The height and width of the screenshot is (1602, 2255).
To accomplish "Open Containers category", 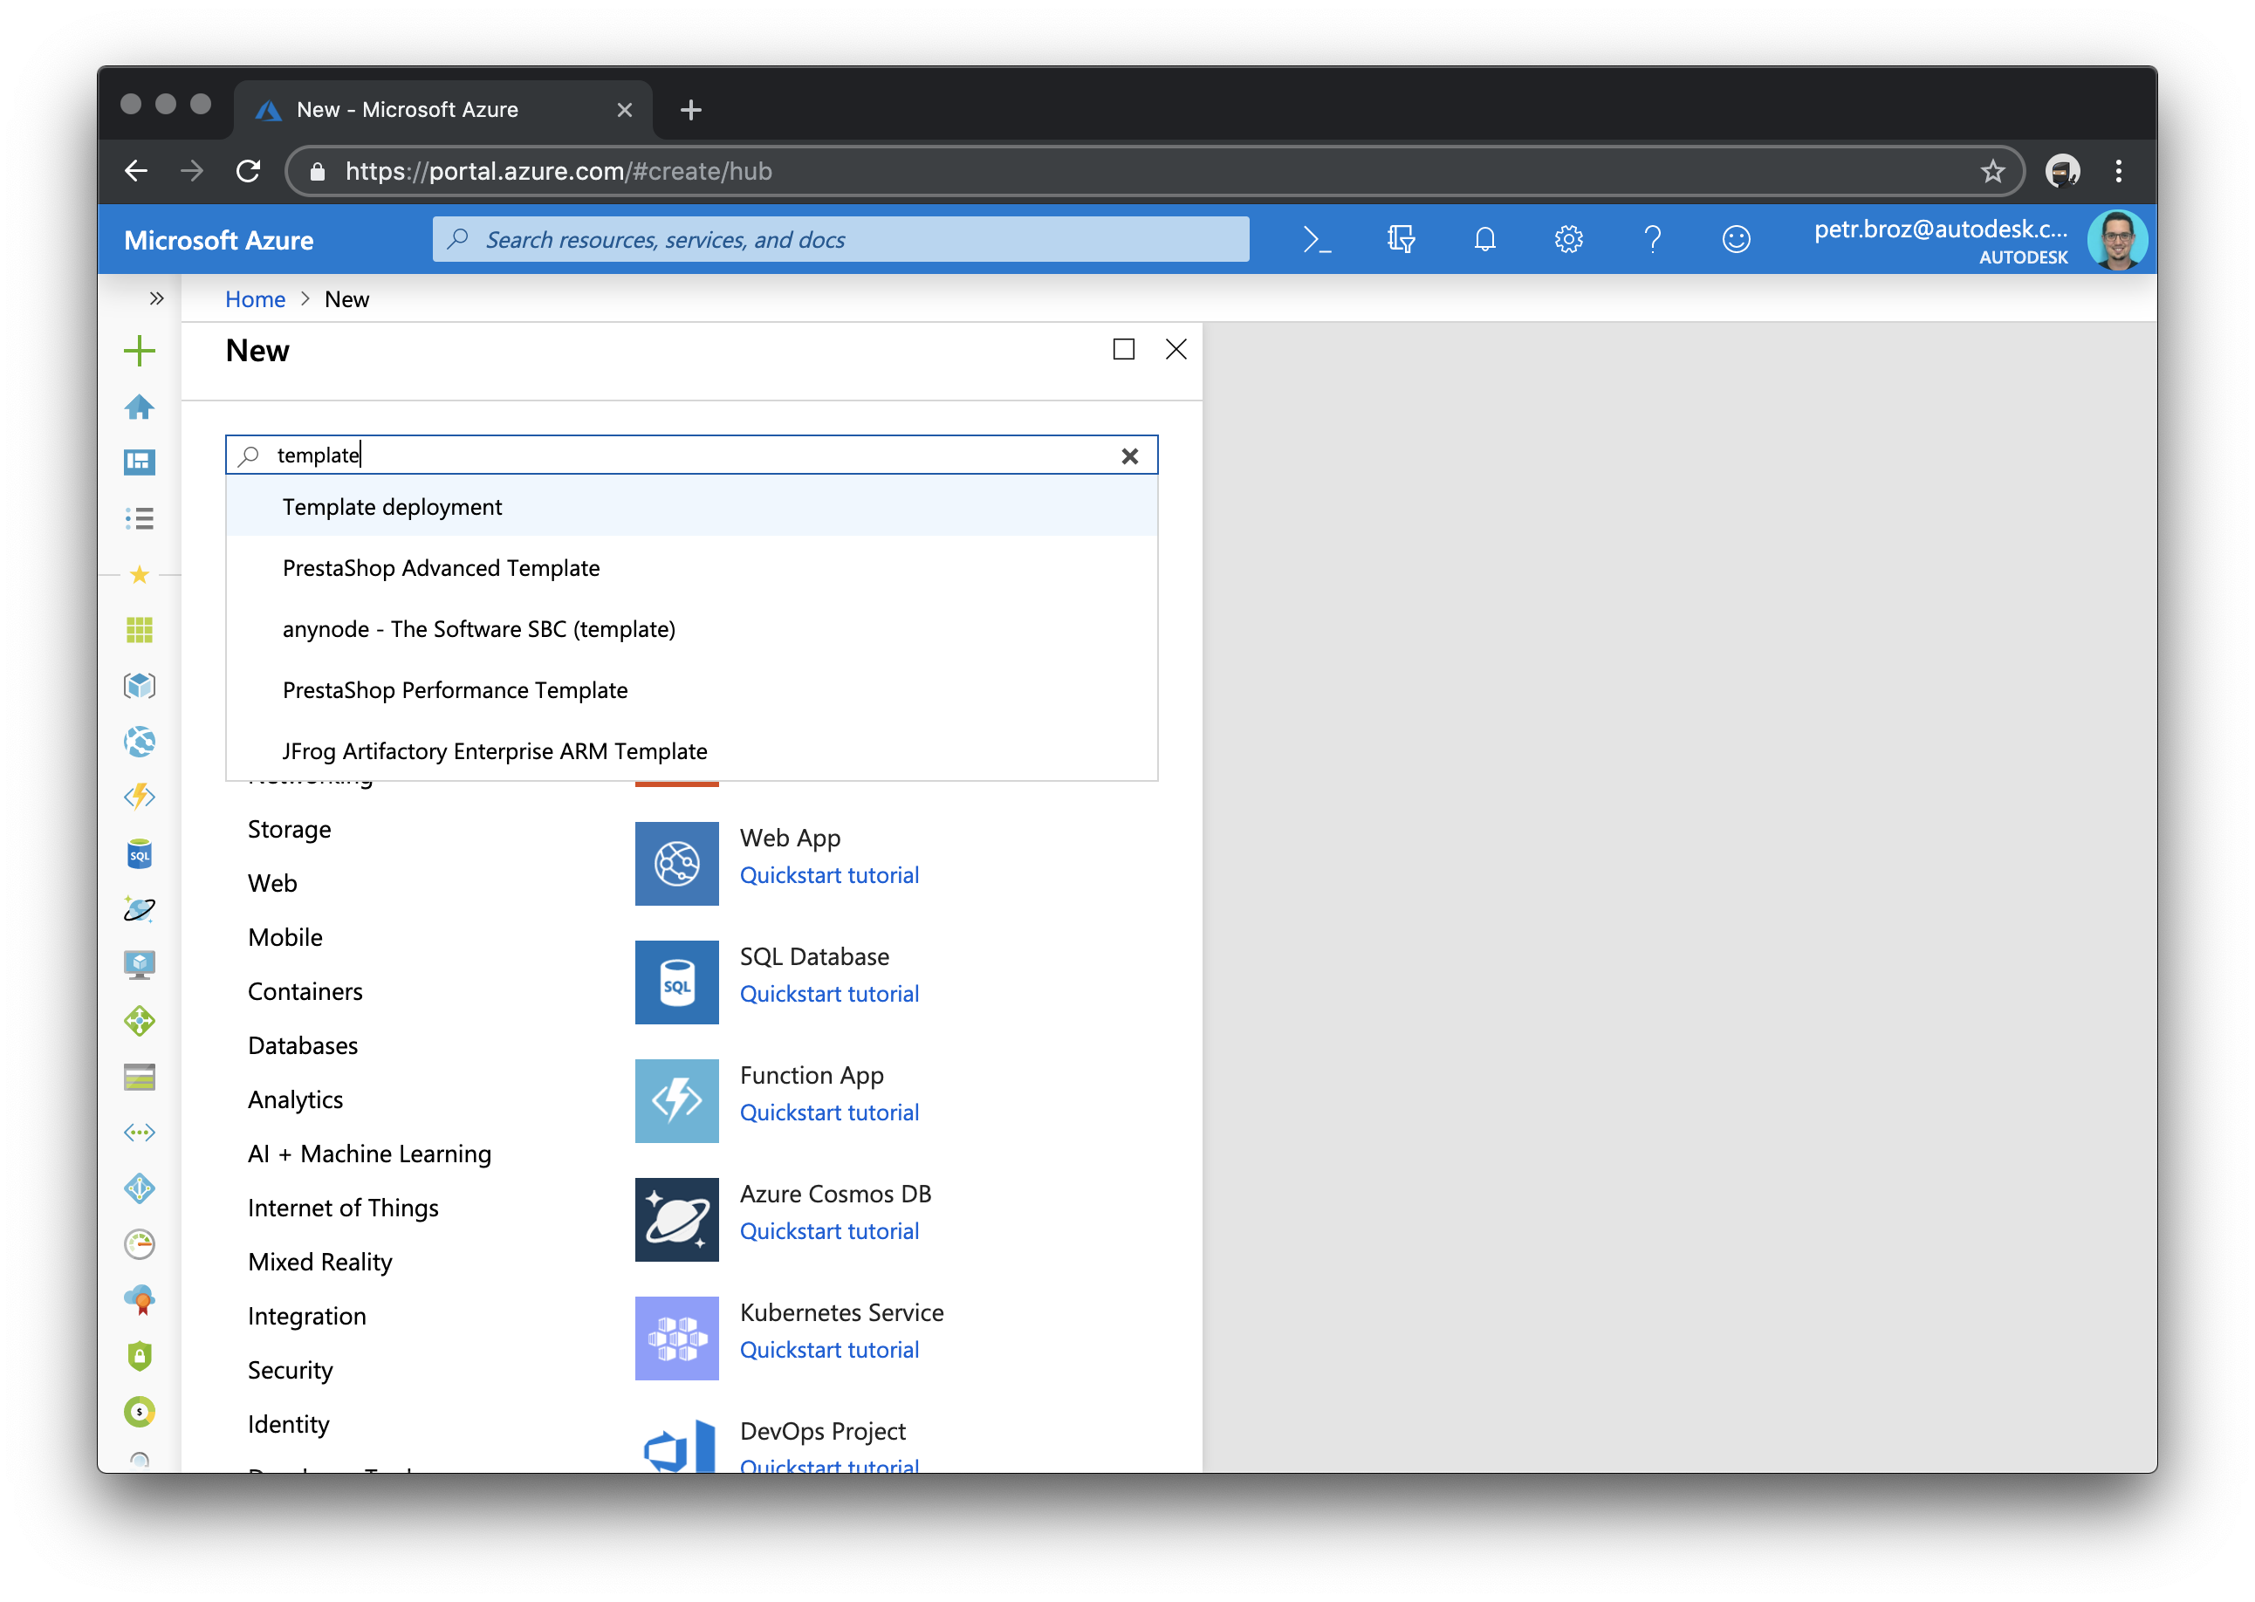I will (305, 992).
